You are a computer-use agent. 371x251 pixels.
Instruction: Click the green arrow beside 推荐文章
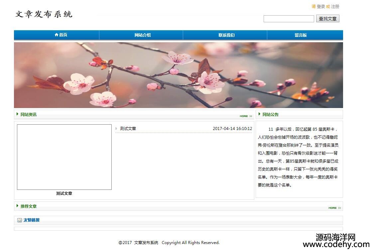click(17, 206)
